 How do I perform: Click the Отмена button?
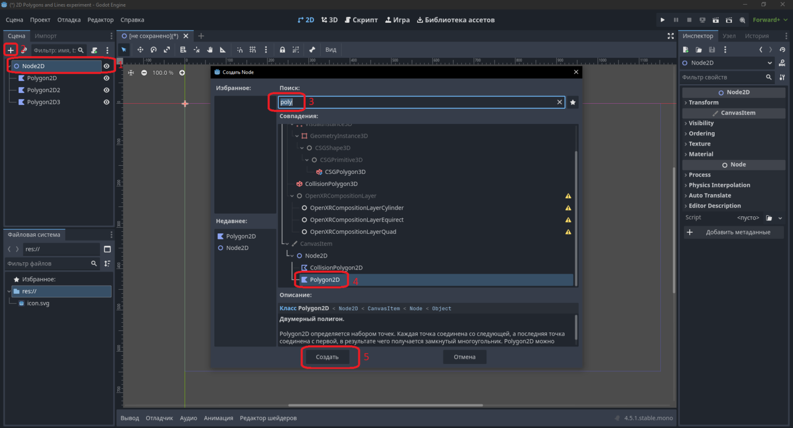pyautogui.click(x=465, y=357)
